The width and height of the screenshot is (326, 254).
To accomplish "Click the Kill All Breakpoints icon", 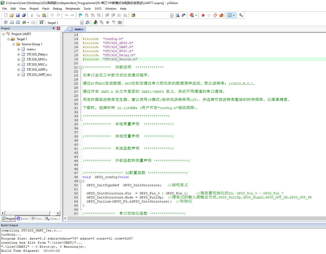I will pyautogui.click(x=221, y=15).
